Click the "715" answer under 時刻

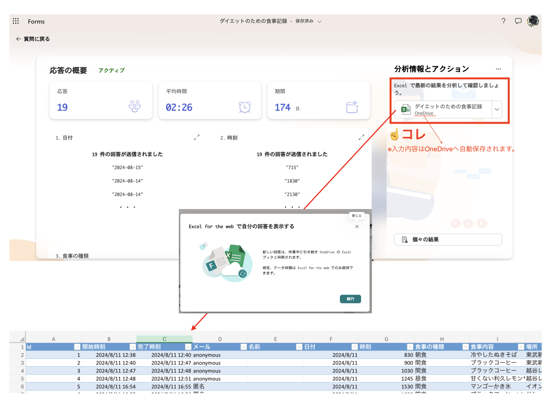(292, 168)
